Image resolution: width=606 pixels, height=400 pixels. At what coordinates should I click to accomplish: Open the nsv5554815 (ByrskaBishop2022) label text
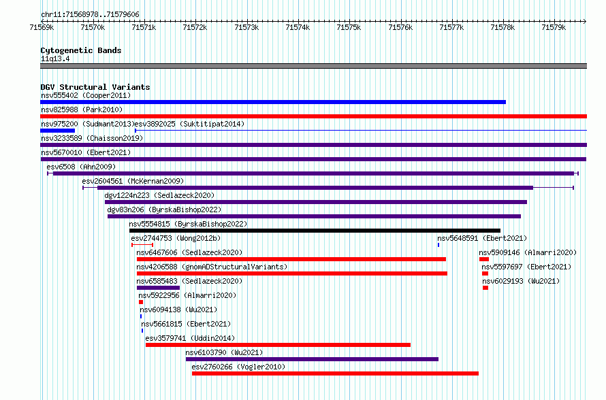coord(188,224)
